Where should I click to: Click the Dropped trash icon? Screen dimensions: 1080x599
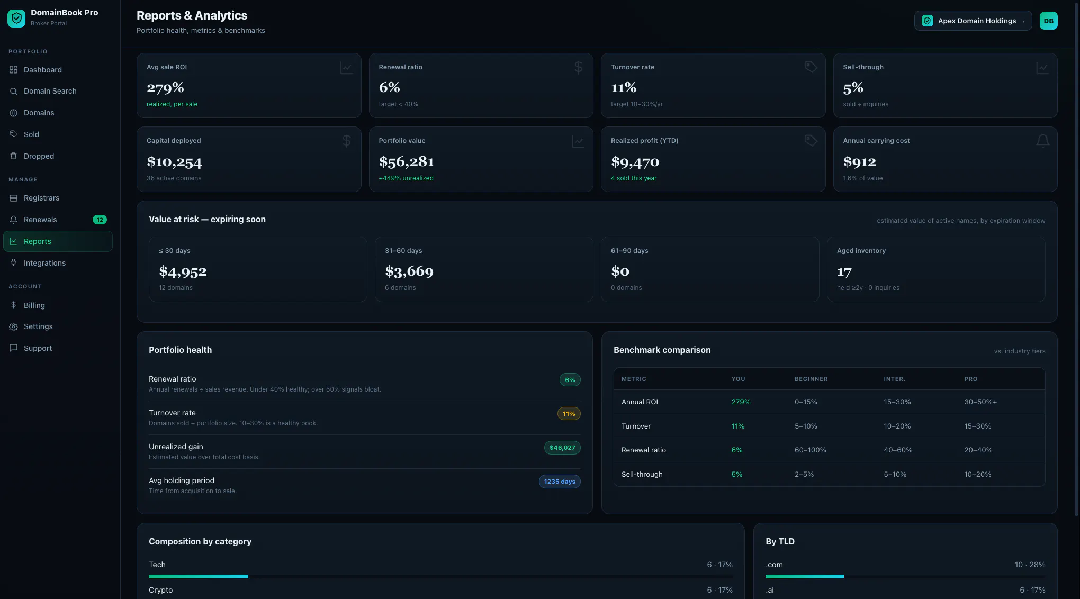click(x=14, y=156)
